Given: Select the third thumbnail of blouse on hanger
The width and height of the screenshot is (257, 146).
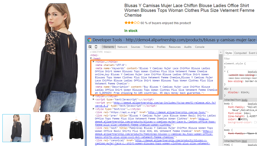Looking at the screenshot, I should click(x=76, y=128).
